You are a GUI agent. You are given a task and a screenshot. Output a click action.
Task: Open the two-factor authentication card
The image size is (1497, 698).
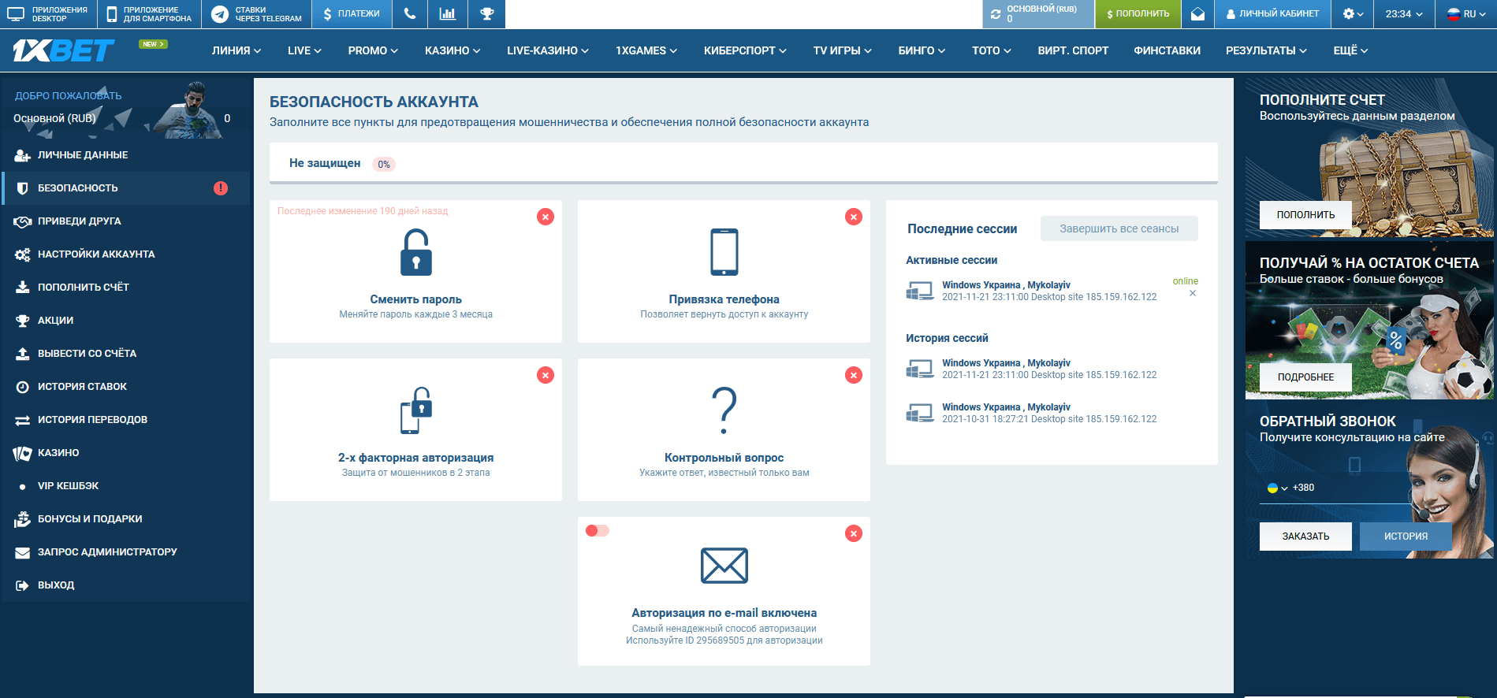click(x=415, y=429)
